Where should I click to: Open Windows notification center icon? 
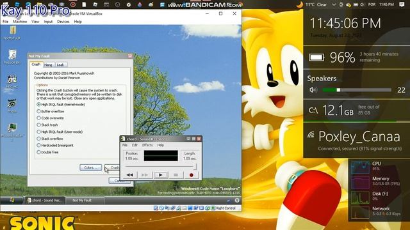click(x=402, y=4)
